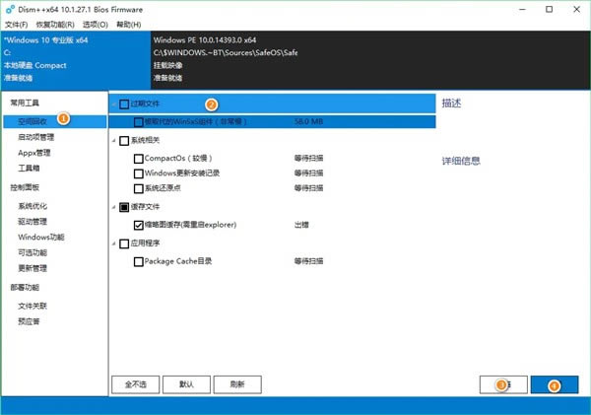Click the 默认 button

186,384
